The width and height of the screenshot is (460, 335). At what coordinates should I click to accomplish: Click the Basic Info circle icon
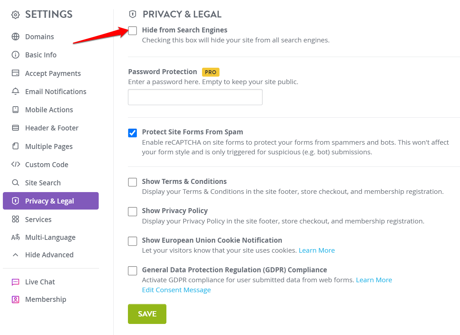15,55
